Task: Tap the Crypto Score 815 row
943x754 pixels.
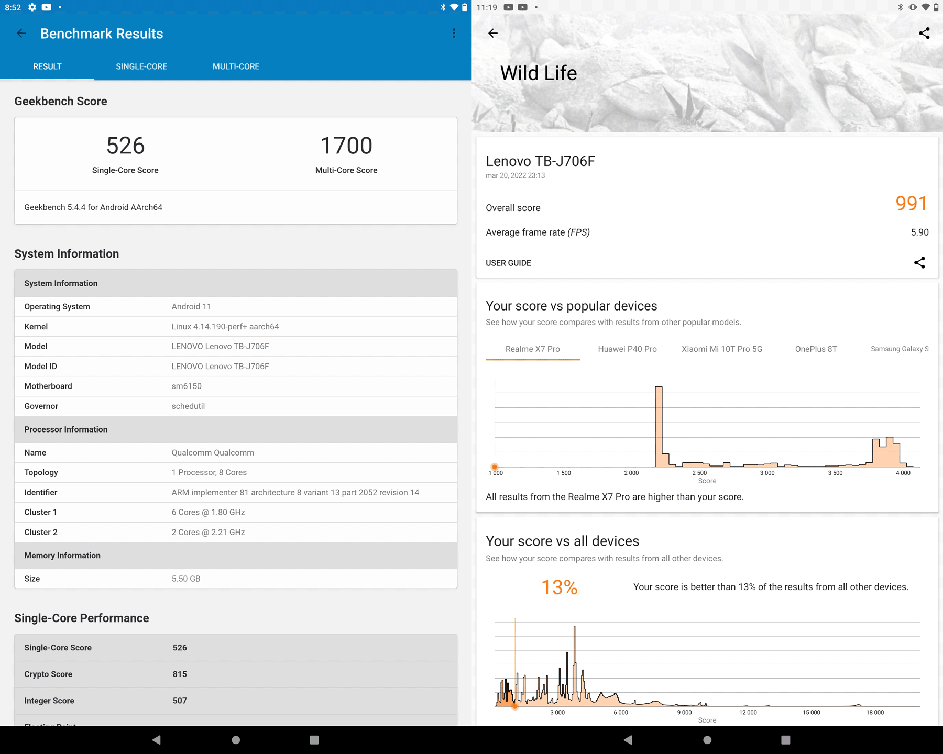Action: (x=236, y=674)
